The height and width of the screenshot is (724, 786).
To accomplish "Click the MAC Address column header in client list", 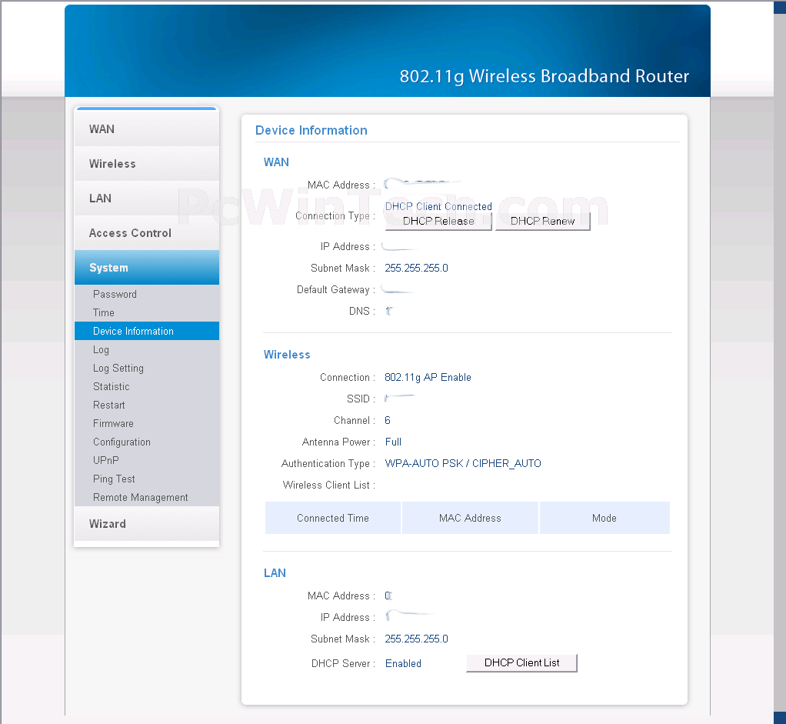I will [x=470, y=518].
